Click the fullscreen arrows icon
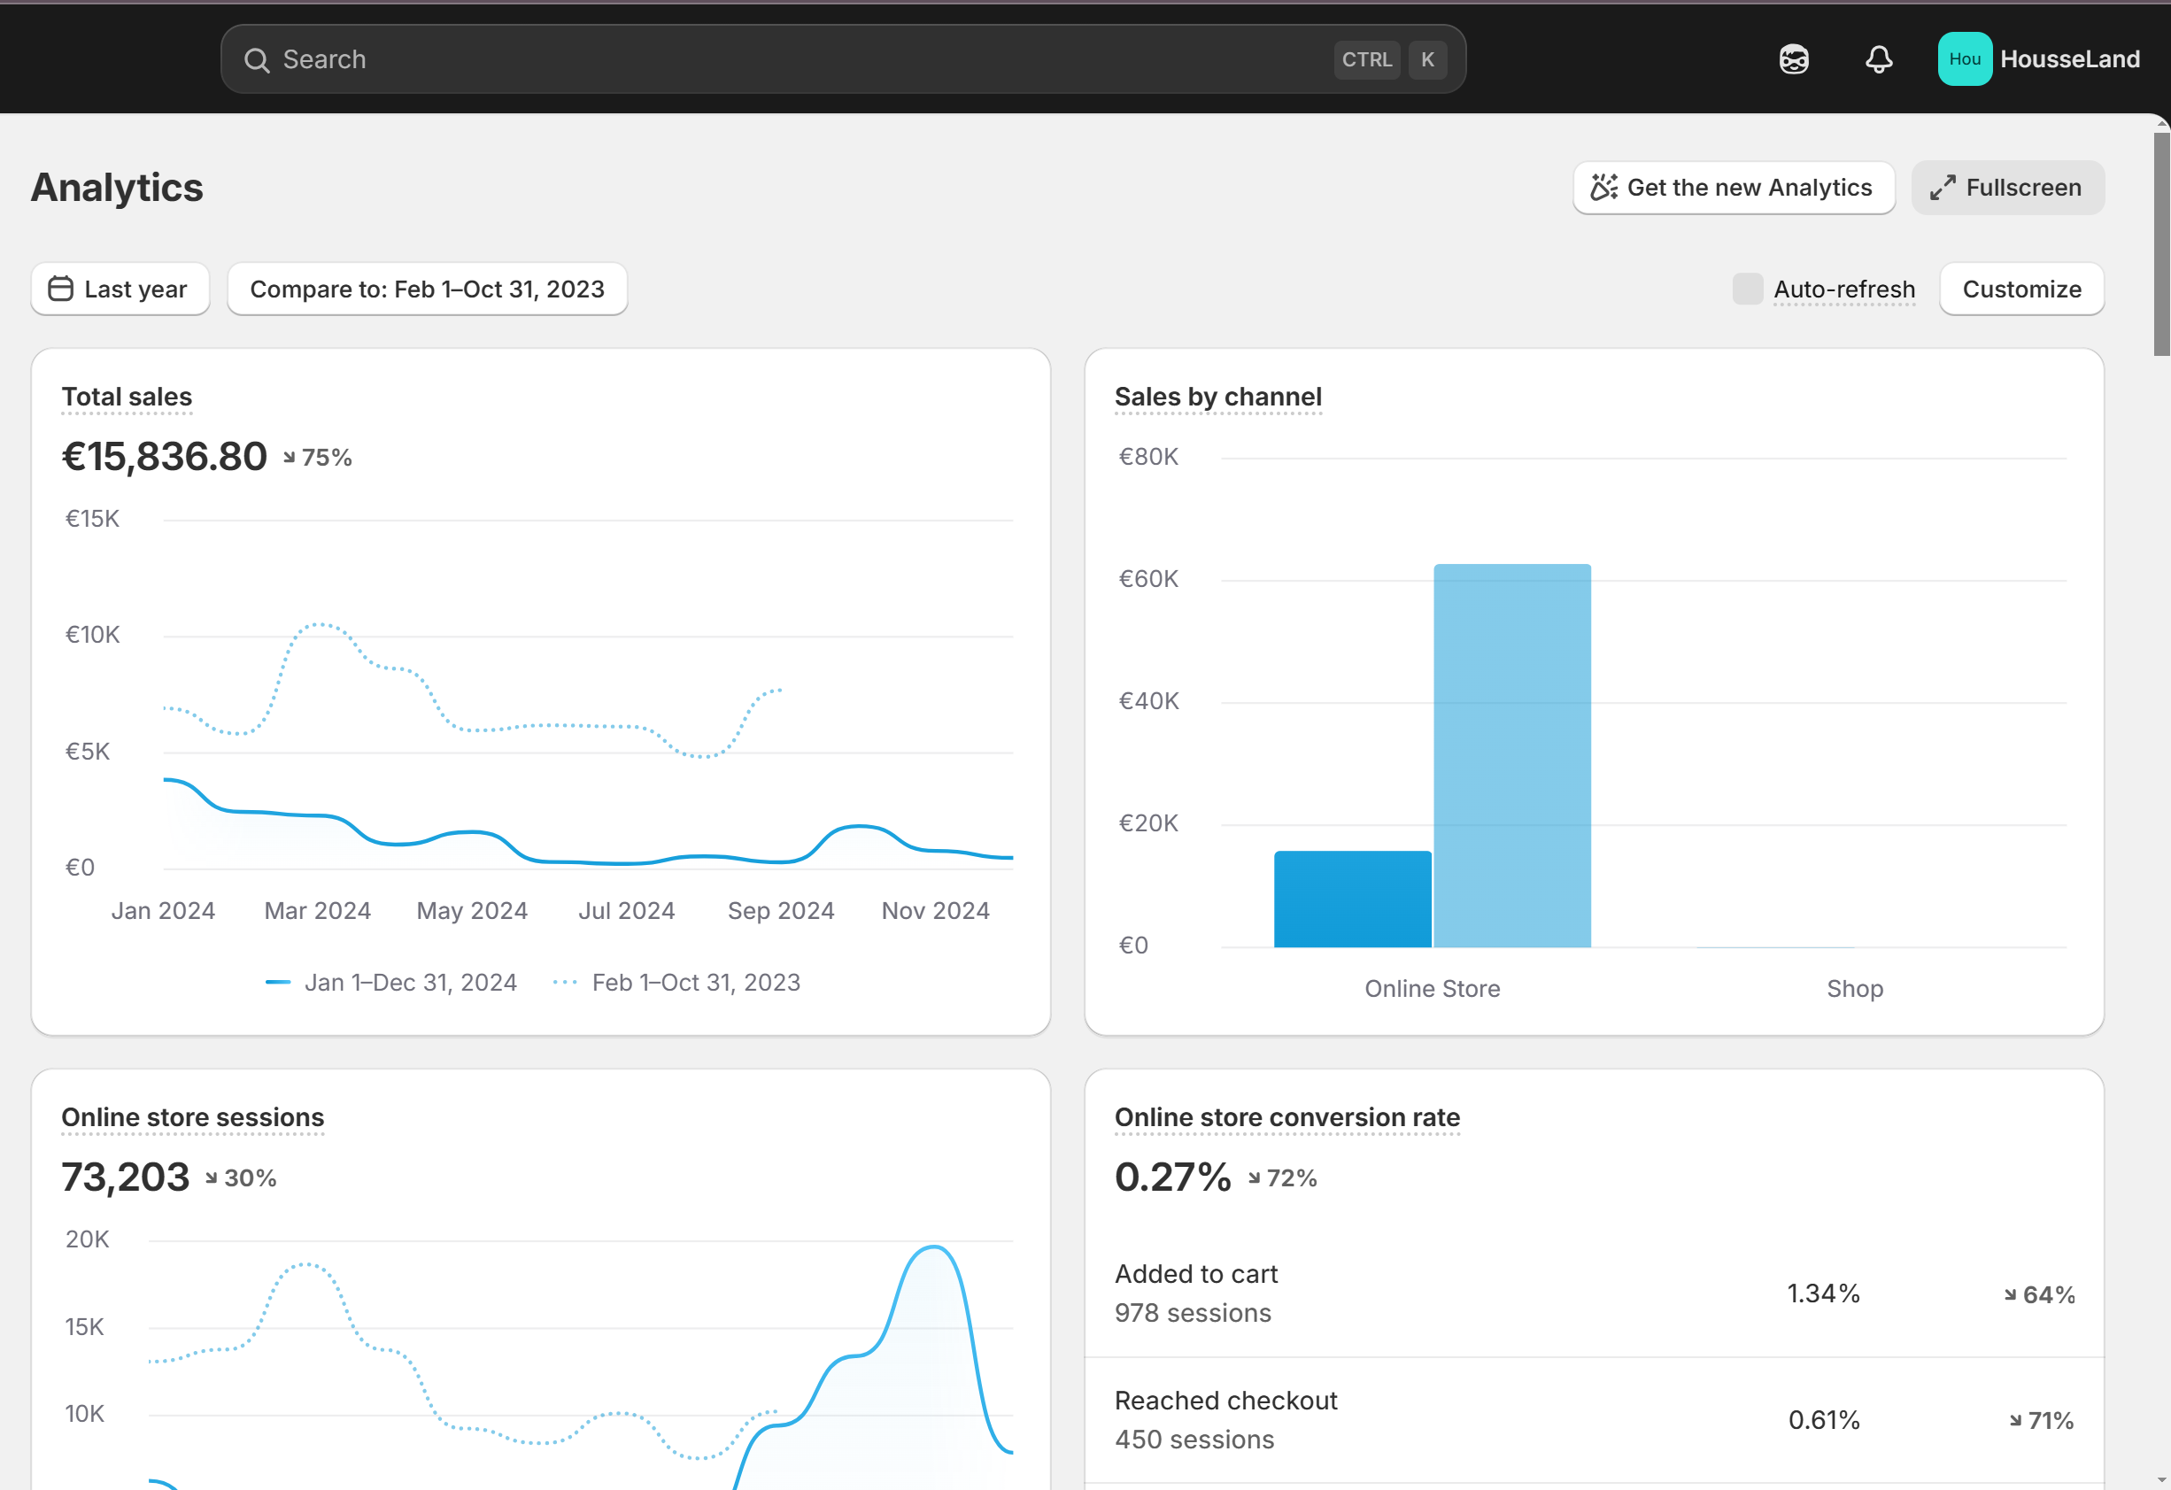The height and width of the screenshot is (1490, 2171). coord(1943,188)
